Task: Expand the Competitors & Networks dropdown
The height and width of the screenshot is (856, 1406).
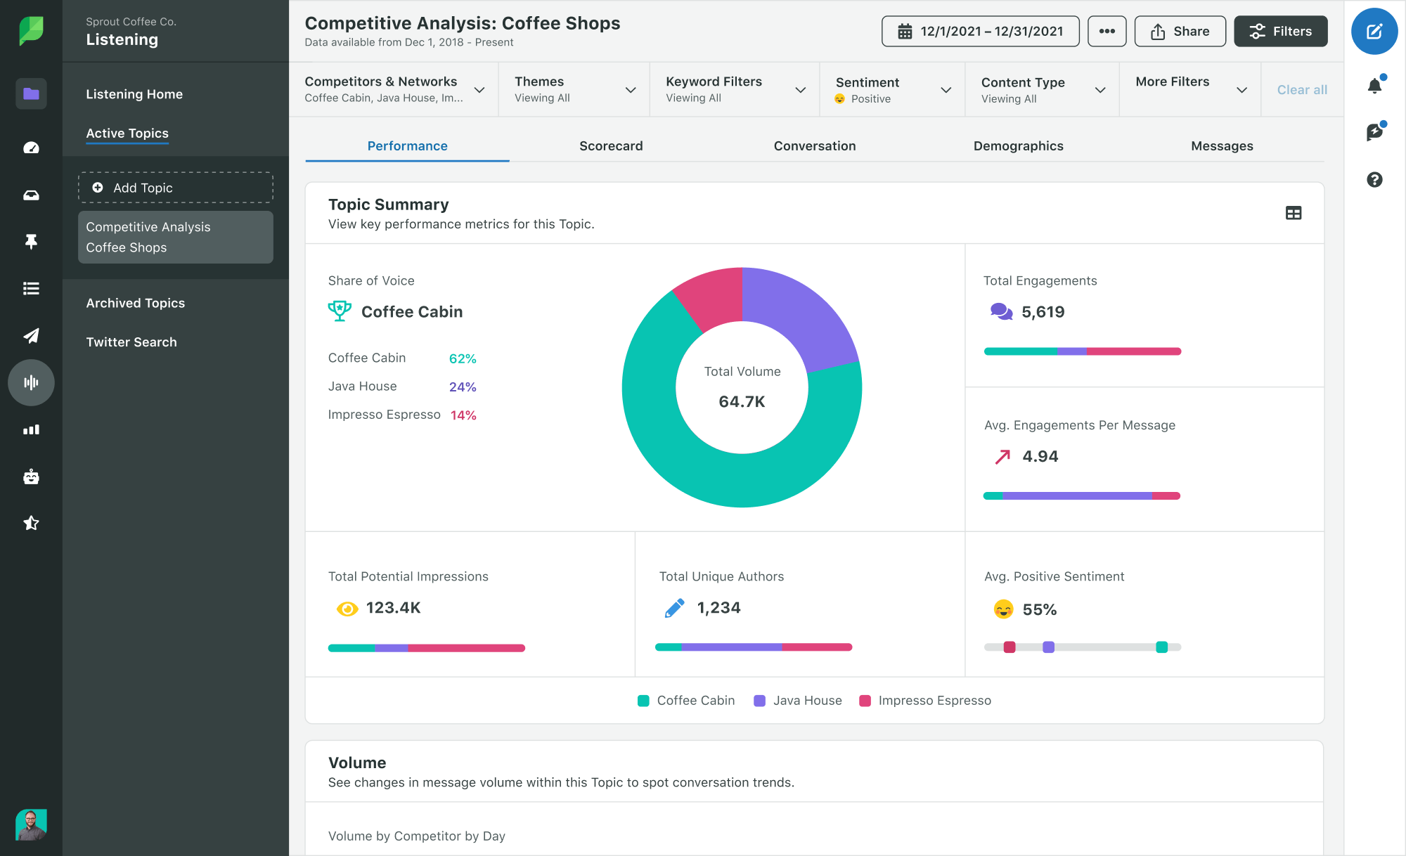Action: click(x=481, y=89)
